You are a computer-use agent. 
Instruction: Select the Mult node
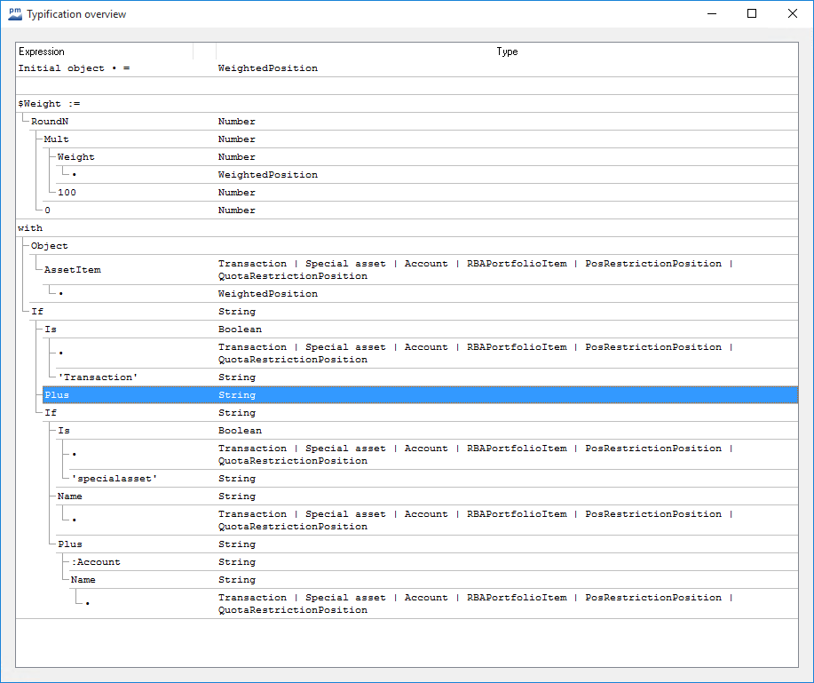pos(56,139)
